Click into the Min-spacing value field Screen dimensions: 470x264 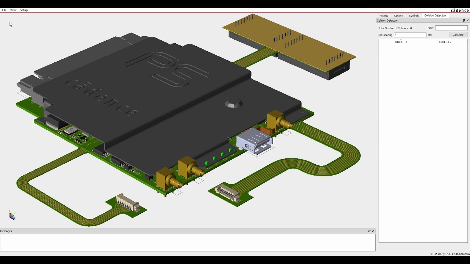click(410, 35)
